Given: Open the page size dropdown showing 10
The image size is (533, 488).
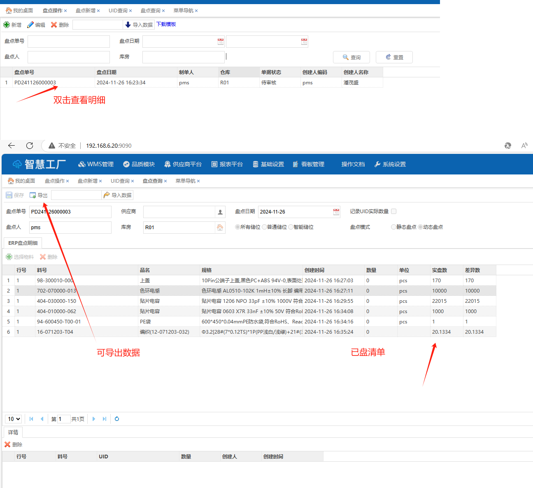Looking at the screenshot, I should [13, 419].
